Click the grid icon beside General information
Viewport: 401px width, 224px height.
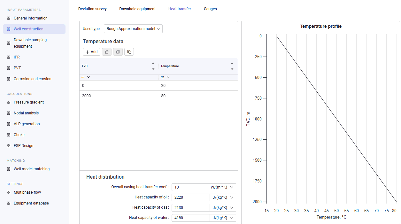tap(9, 18)
